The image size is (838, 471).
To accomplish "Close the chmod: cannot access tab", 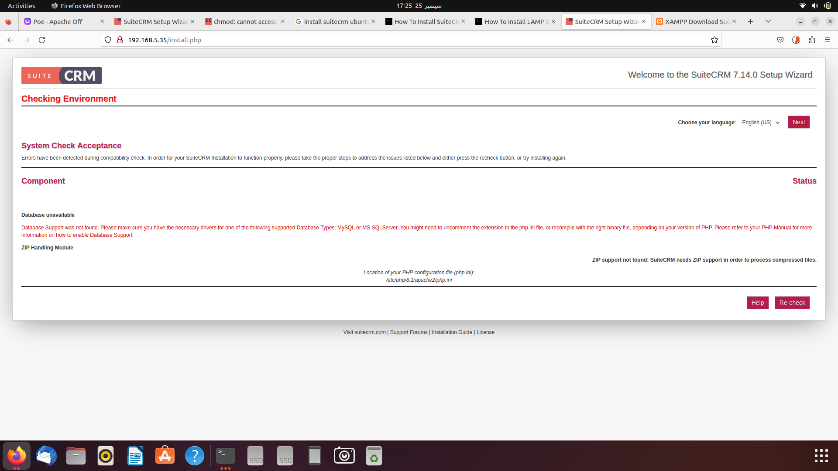I will 283,21.
